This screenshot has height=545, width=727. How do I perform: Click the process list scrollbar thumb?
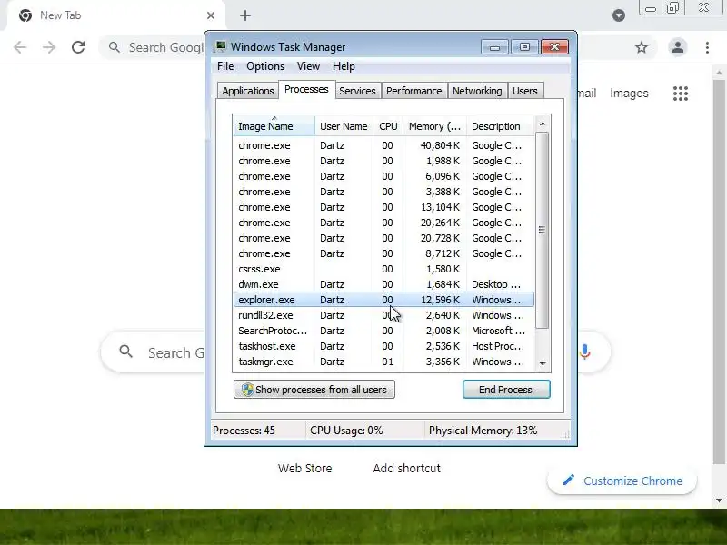pyautogui.click(x=542, y=230)
